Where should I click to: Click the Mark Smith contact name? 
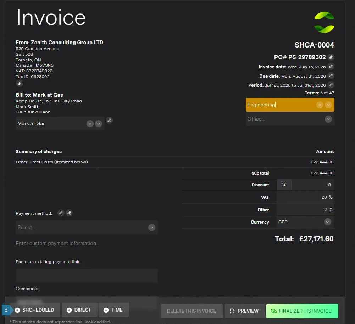click(x=27, y=107)
